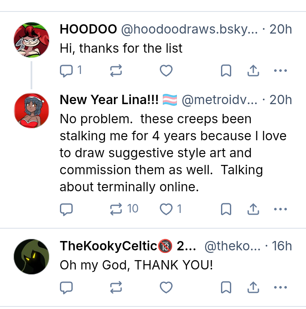Share HOODOO's post
Image resolution: width=306 pixels, height=309 pixels.
pyautogui.click(x=253, y=71)
